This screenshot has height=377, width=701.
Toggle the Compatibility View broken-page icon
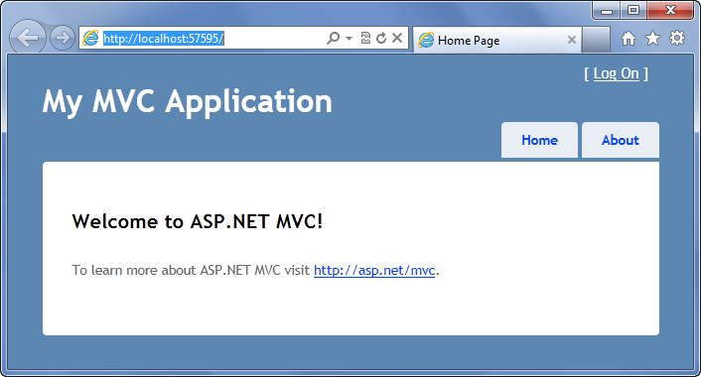365,38
